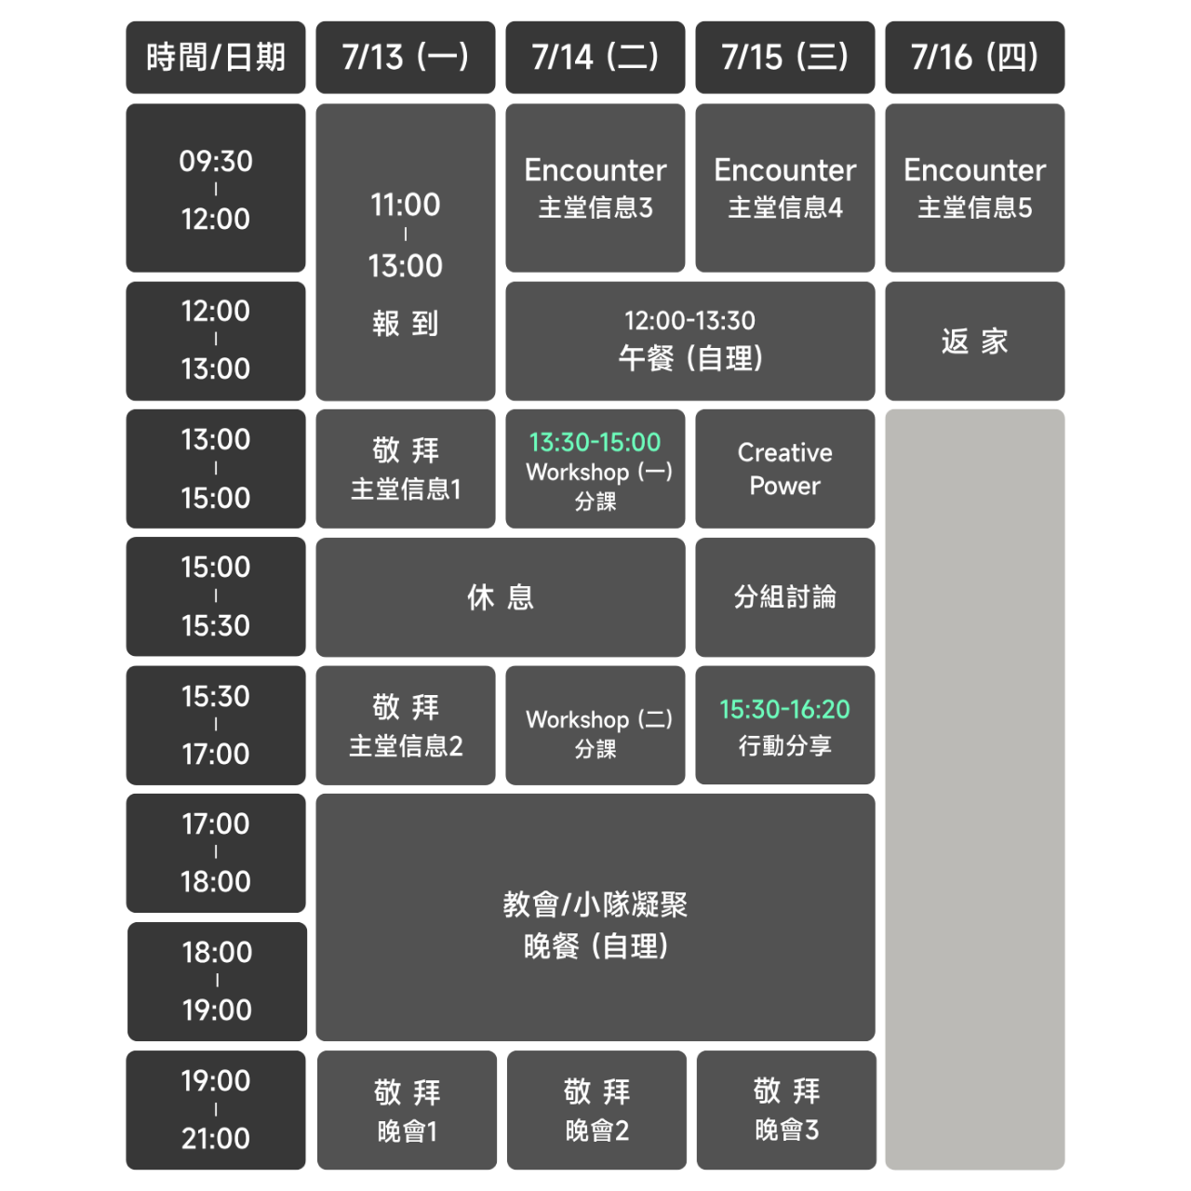Viewport: 1191px width, 1191px height.
Task: Click the 13:00–15:00 time slot
Action: pos(216,469)
